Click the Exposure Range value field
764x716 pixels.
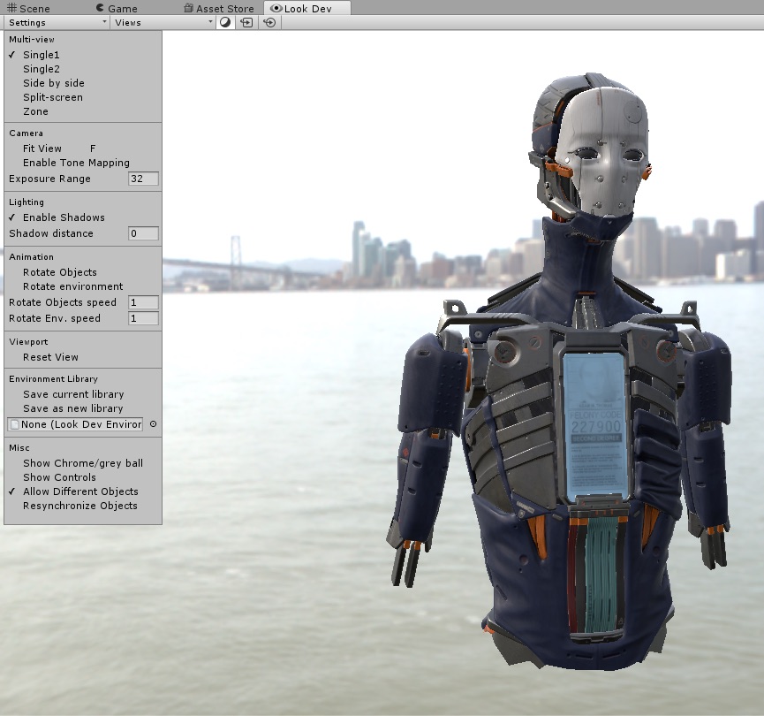(x=143, y=179)
